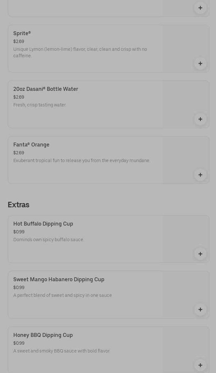Click the "perfect blend of sweet and spicy" text
The image size is (216, 373).
62,295
